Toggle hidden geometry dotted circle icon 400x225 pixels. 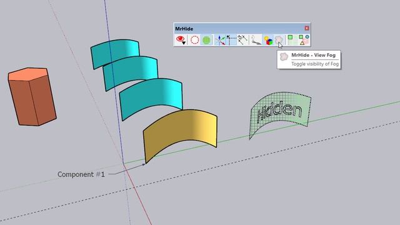(194, 40)
